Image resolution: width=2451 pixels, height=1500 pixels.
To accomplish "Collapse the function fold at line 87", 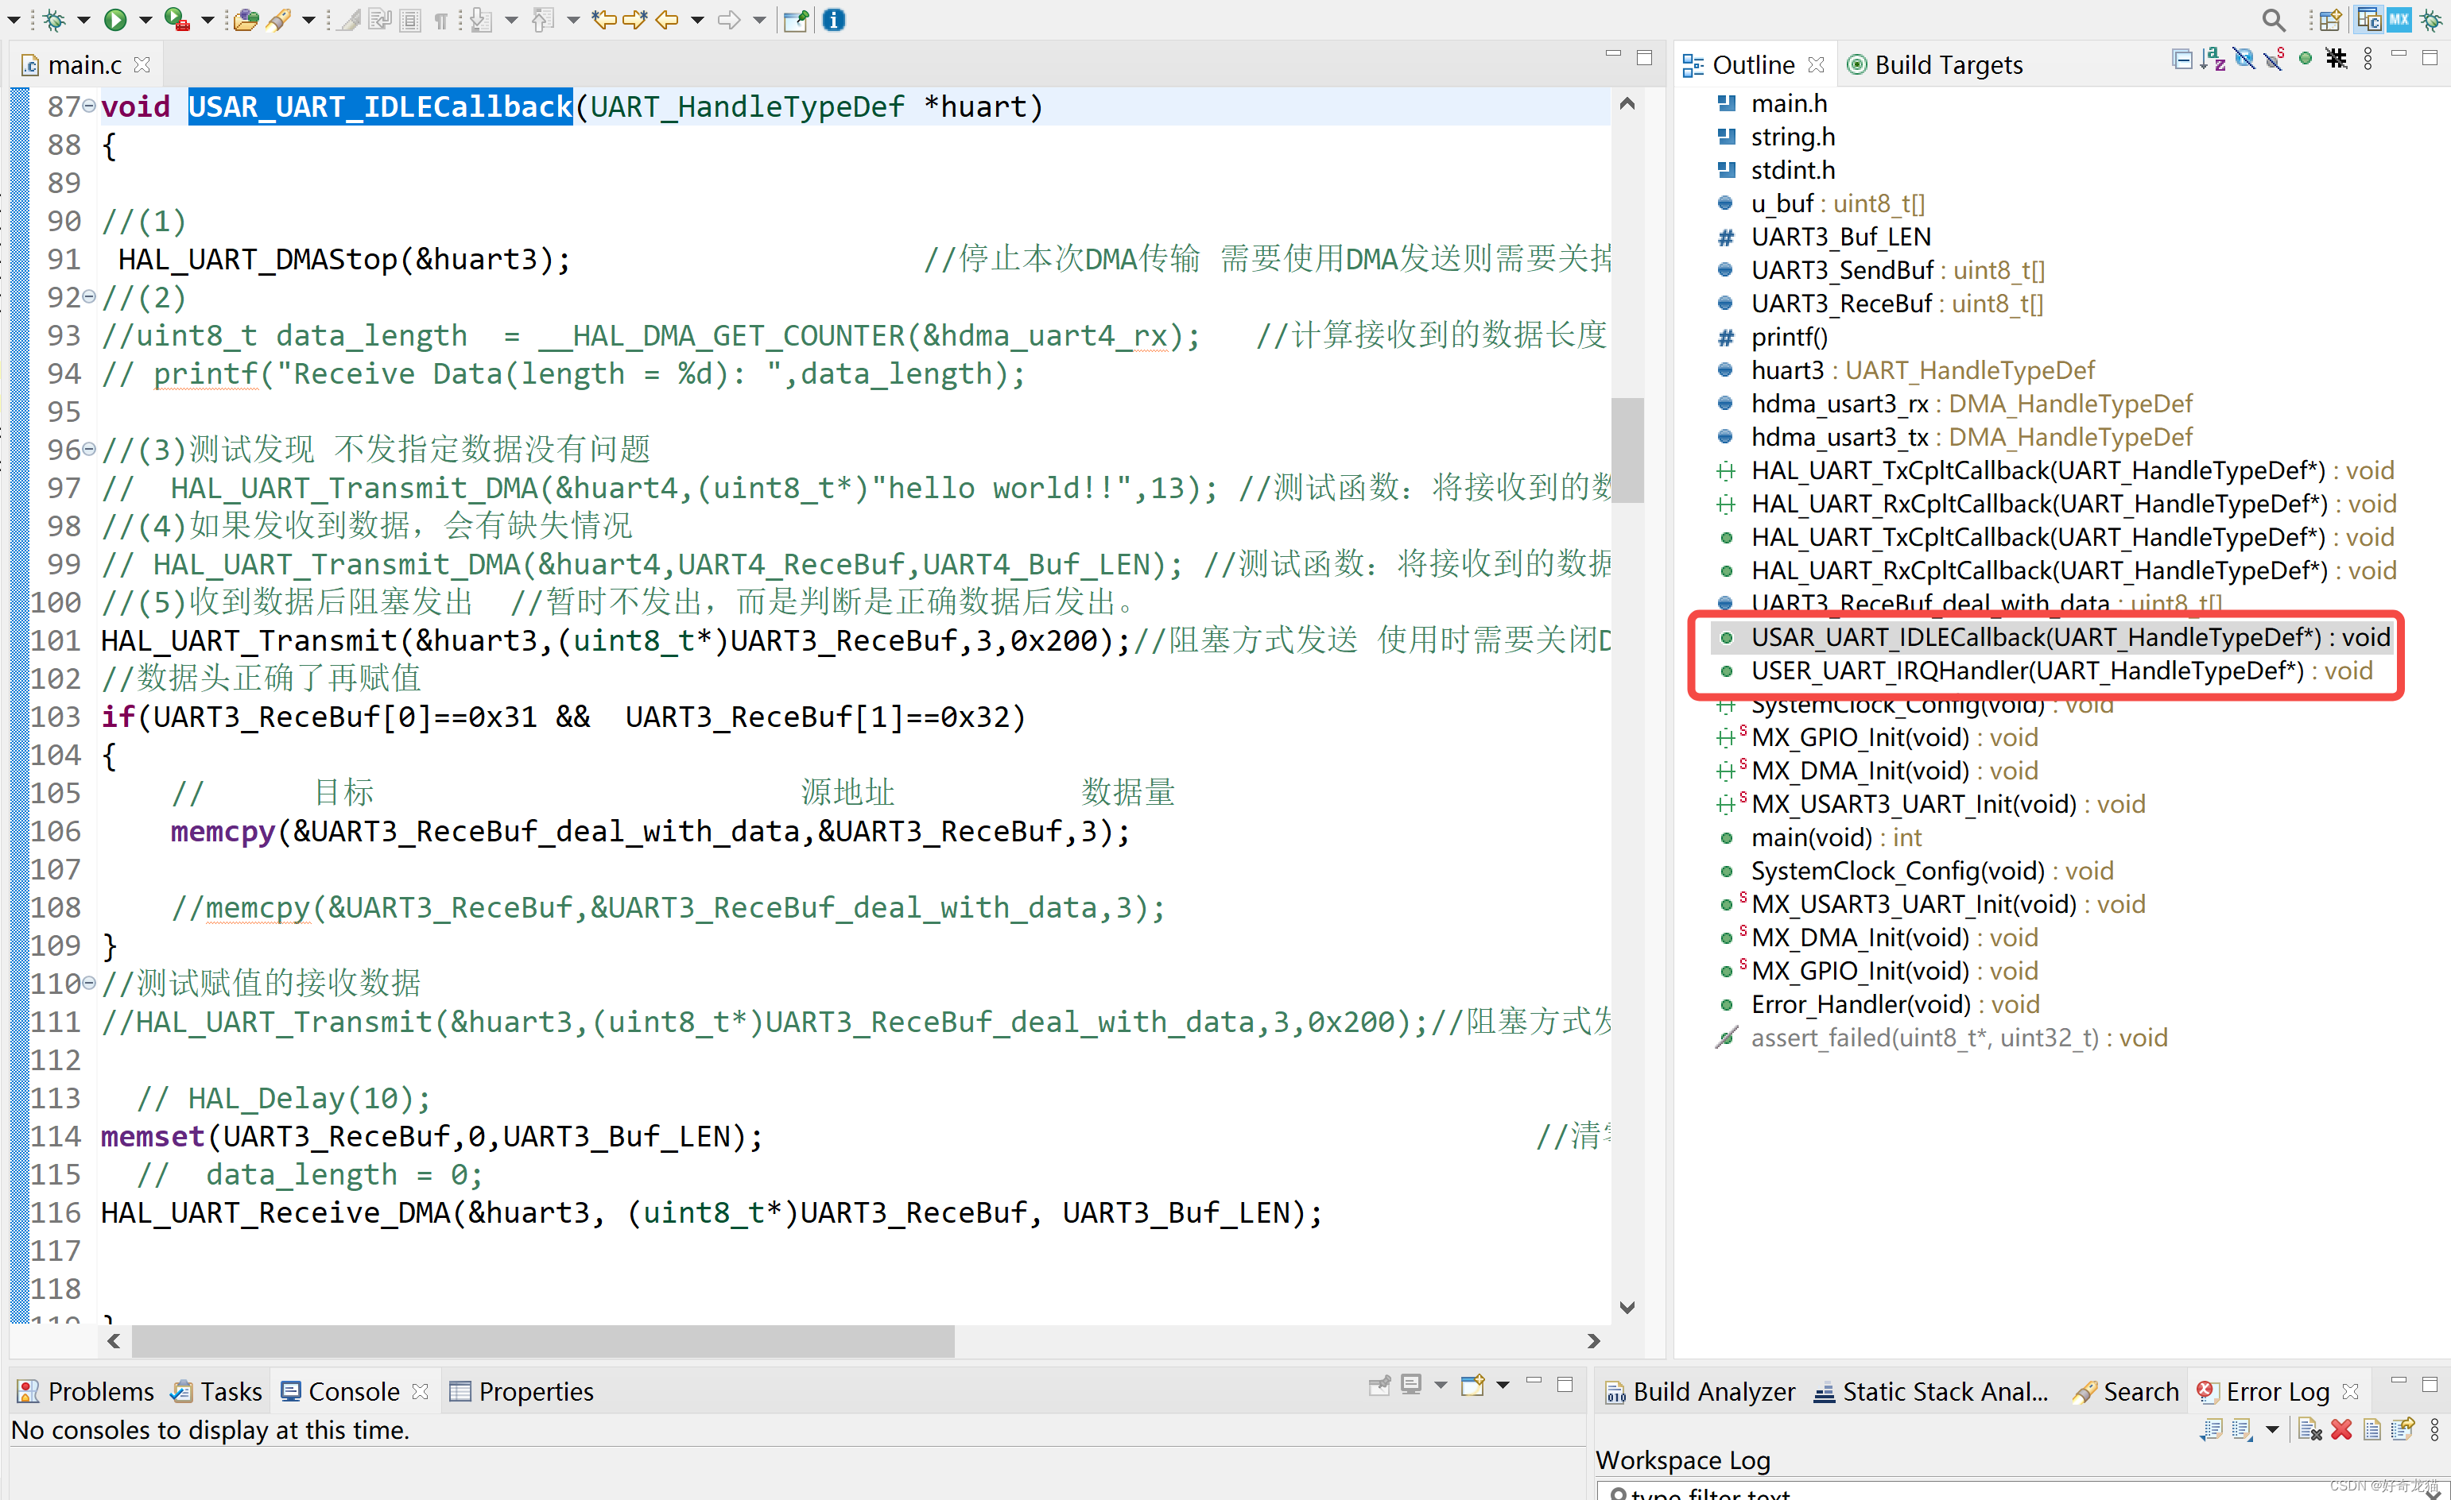I will coord(88,106).
